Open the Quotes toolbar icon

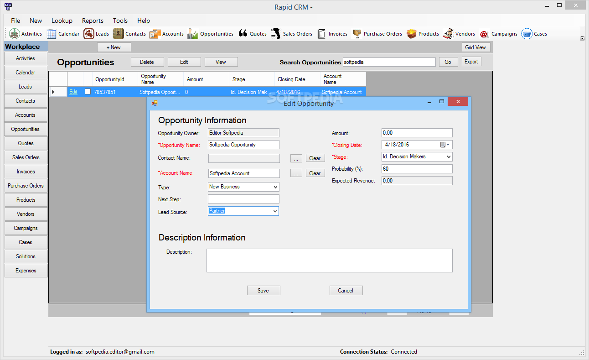click(x=243, y=34)
